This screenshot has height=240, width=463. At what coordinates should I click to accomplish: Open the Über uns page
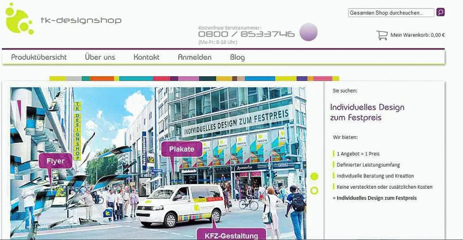click(x=100, y=57)
